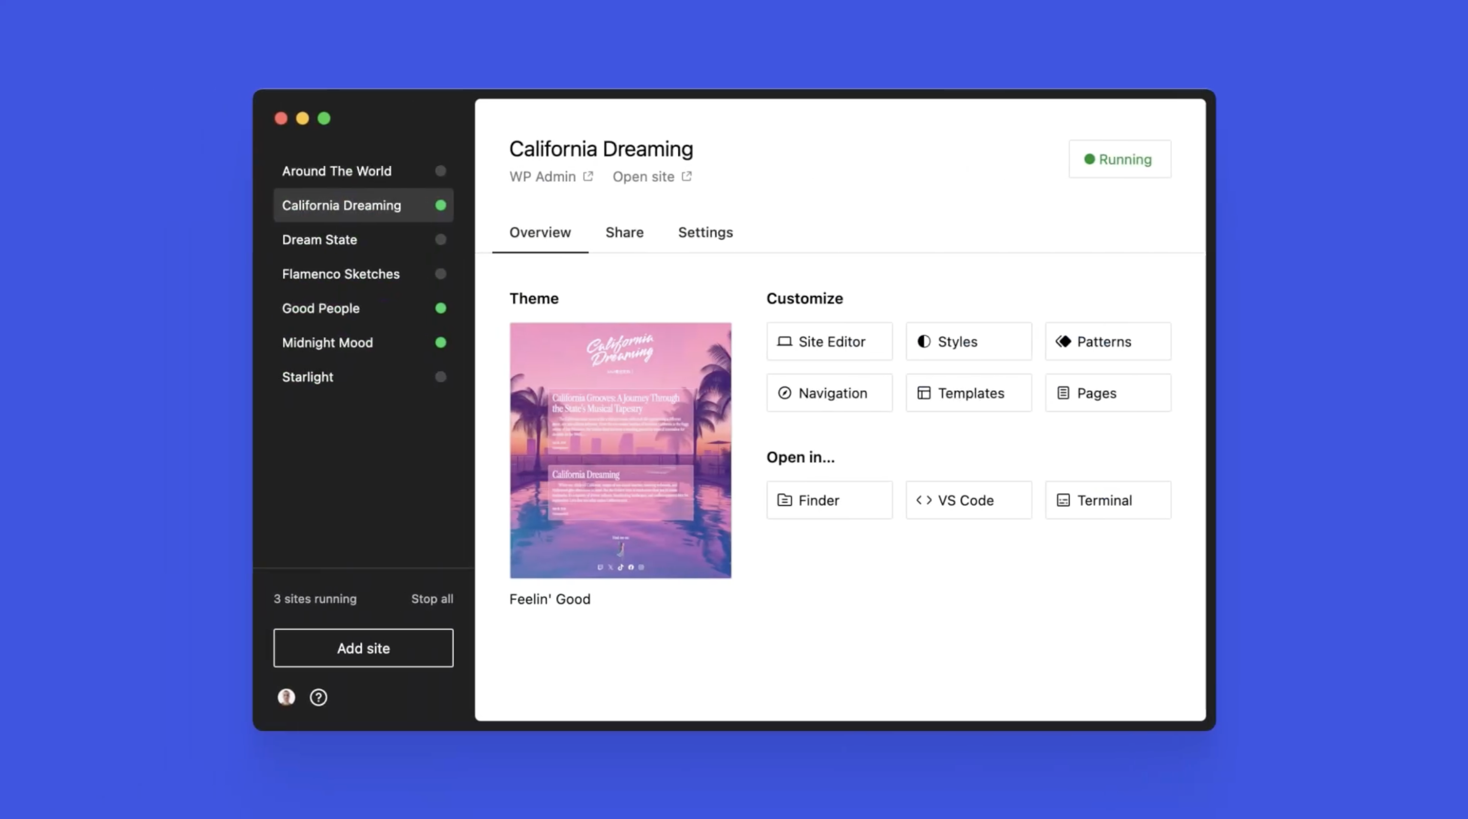Open the user profile avatar
Image resolution: width=1468 pixels, height=819 pixels.
[x=287, y=696]
